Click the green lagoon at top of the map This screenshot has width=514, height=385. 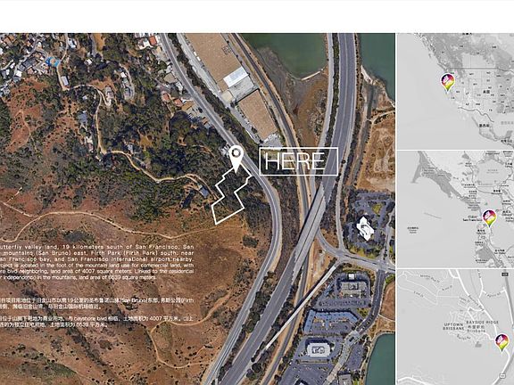click(288, 53)
